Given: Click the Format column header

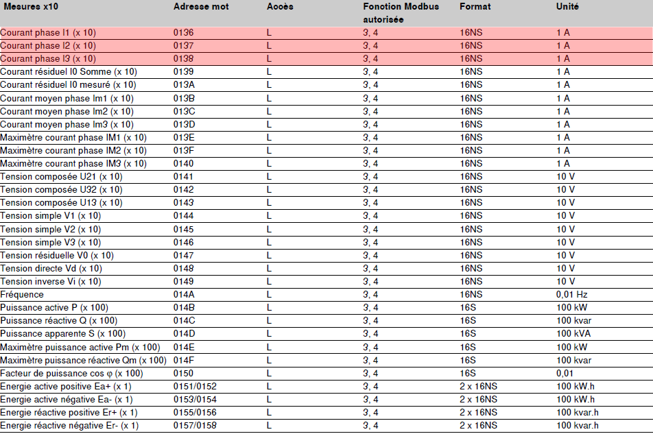Looking at the screenshot, I should [473, 7].
